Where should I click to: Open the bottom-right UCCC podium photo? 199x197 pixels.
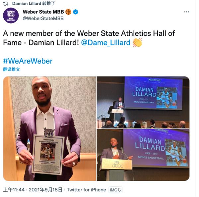[143, 155]
